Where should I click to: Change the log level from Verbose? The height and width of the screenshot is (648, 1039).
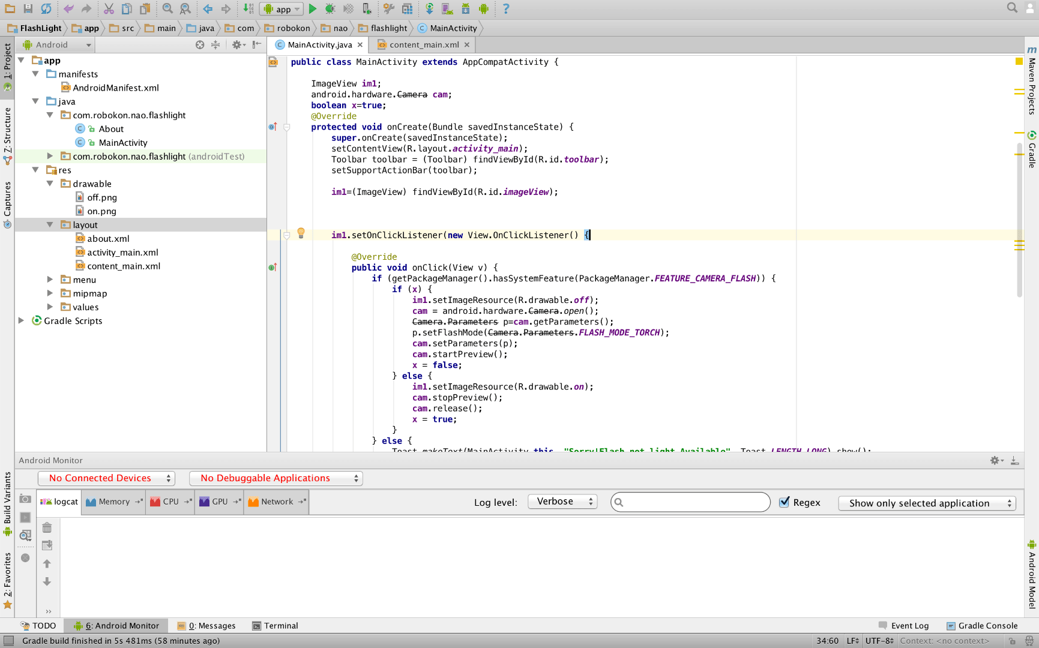pos(562,501)
